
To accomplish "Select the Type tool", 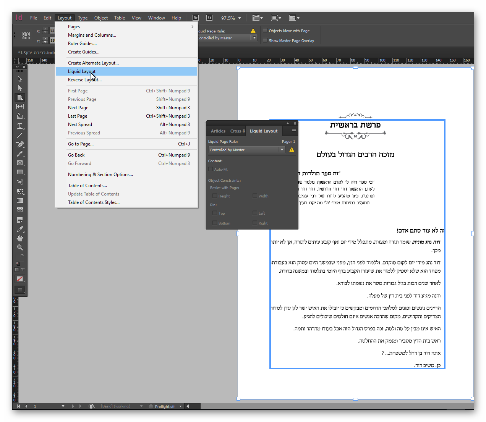I will pos(20,126).
